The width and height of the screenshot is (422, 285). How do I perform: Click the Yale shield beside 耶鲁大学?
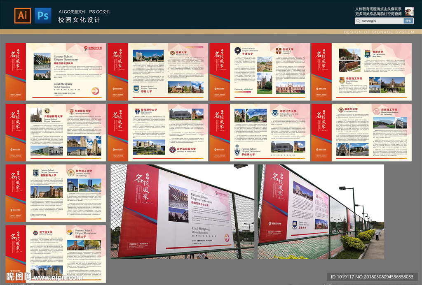(x=136, y=89)
